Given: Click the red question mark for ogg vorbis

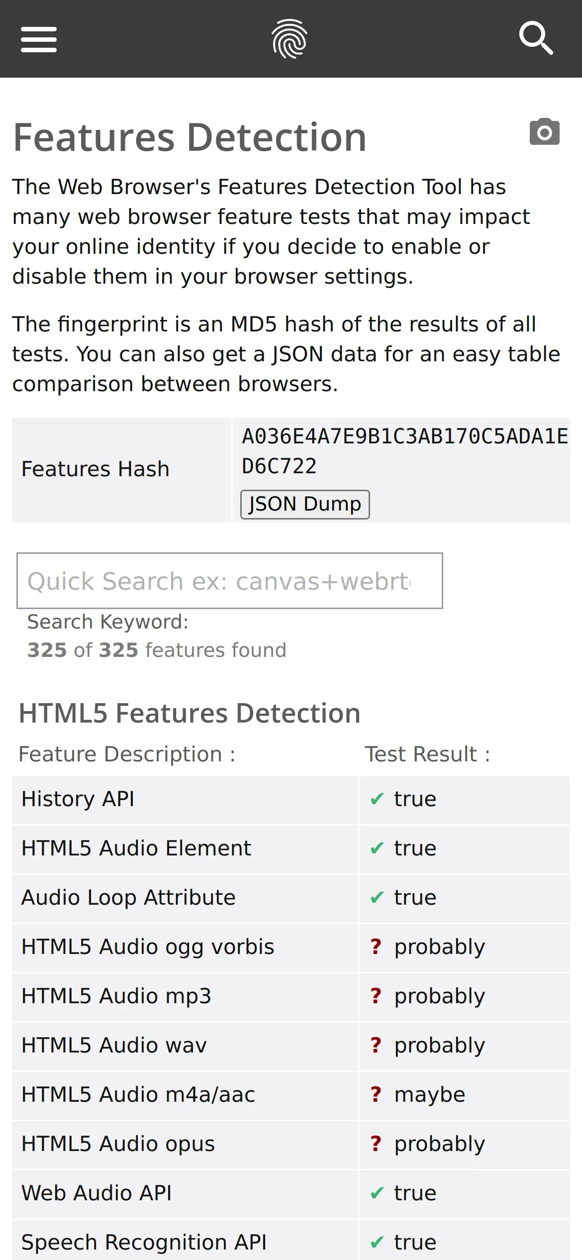Looking at the screenshot, I should click(376, 946).
